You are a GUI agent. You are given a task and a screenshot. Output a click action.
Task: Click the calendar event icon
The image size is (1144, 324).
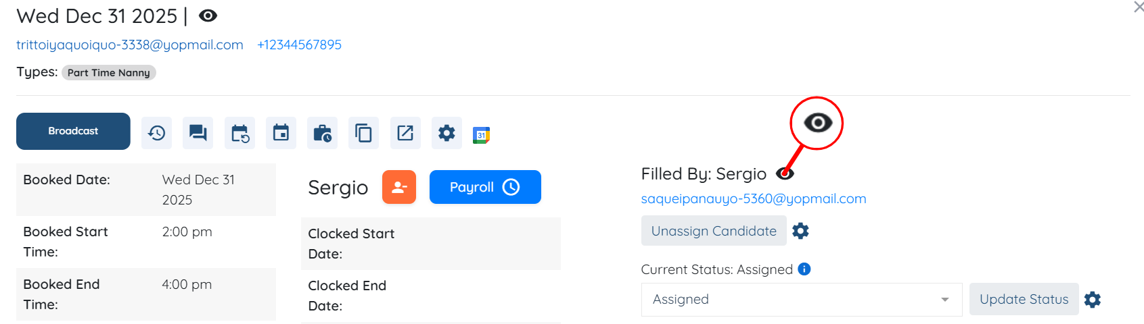[x=281, y=133]
